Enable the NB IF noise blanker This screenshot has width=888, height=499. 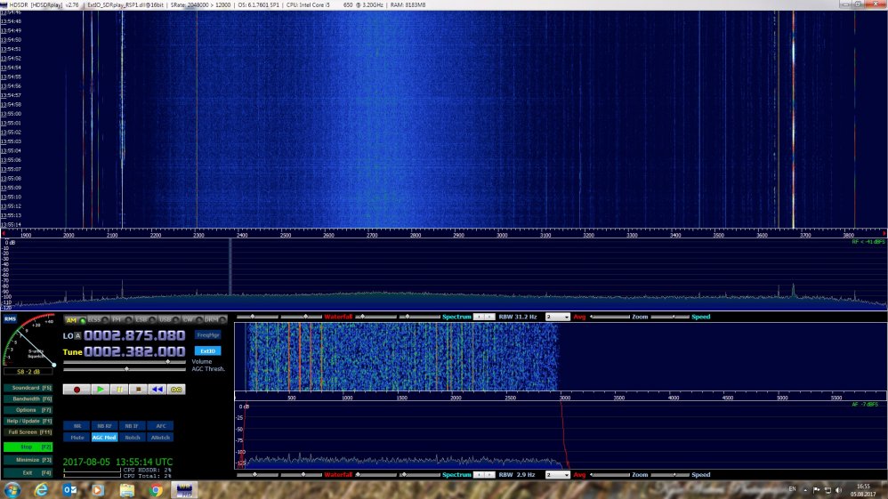coord(132,426)
